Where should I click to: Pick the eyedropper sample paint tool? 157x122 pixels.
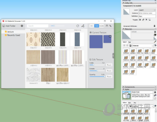(x=155, y=42)
